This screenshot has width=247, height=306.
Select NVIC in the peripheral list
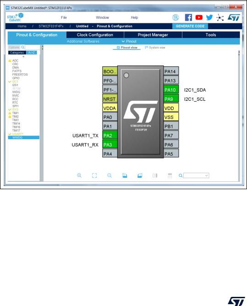click(16, 95)
